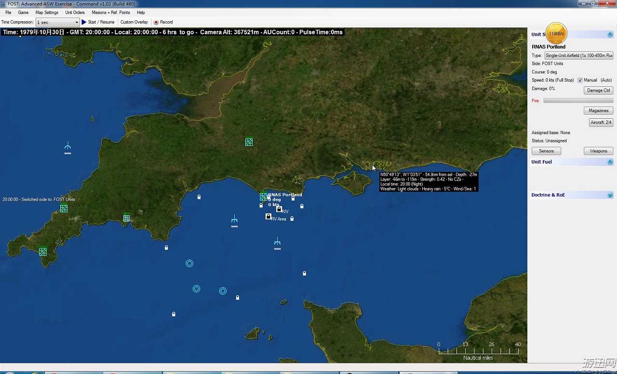Click the scenario time status bar
617x374 pixels.
pos(173,32)
